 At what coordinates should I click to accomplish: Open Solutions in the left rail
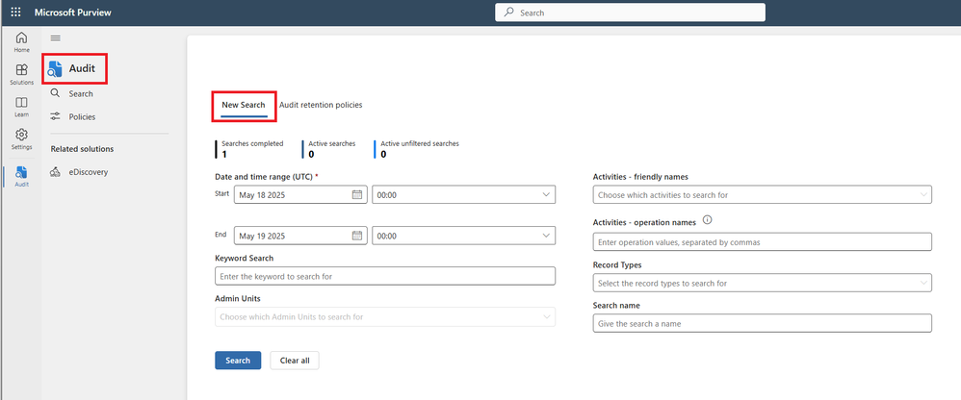pos(21,74)
